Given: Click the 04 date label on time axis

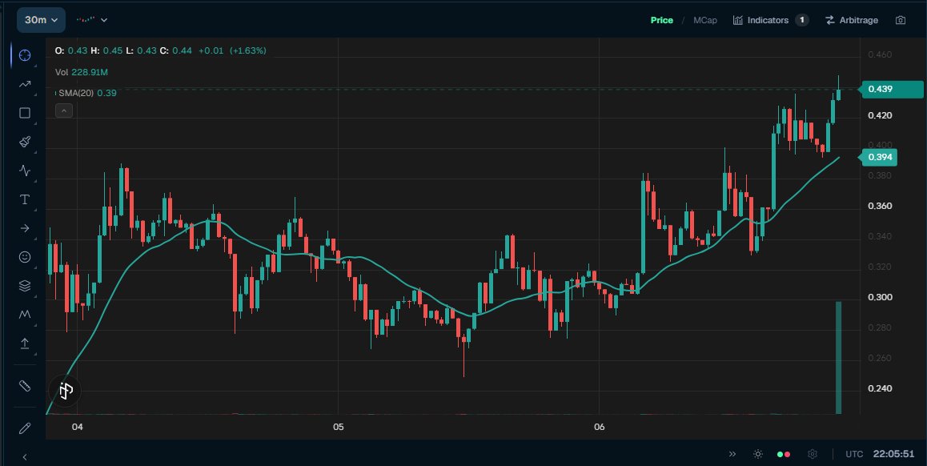Looking at the screenshot, I should click(x=77, y=427).
